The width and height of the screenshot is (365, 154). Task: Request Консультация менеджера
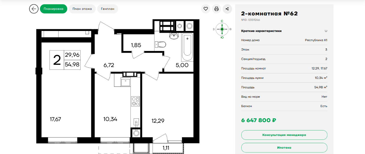[284, 135]
